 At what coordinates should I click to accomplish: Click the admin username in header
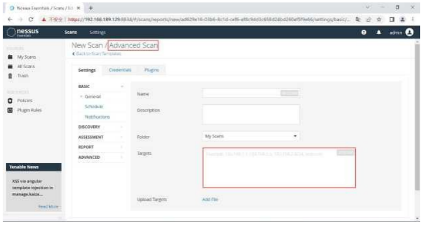tap(396, 32)
